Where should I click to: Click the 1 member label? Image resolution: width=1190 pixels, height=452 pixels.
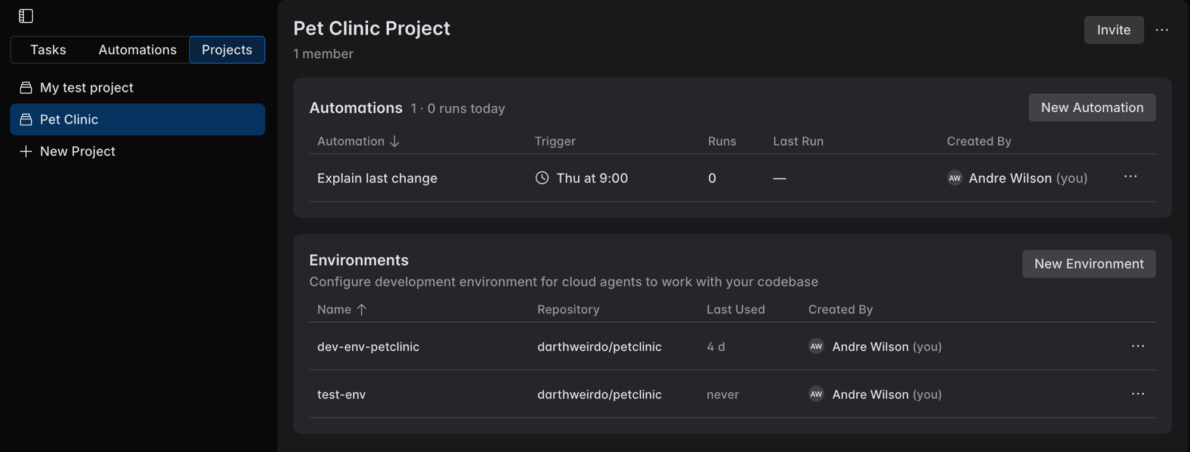click(x=323, y=54)
